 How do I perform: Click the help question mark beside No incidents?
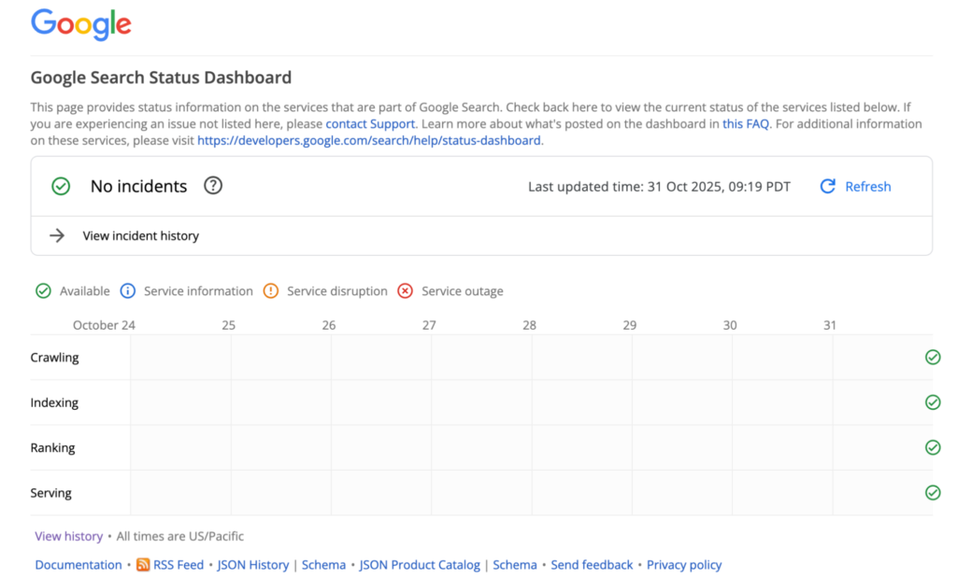point(212,186)
